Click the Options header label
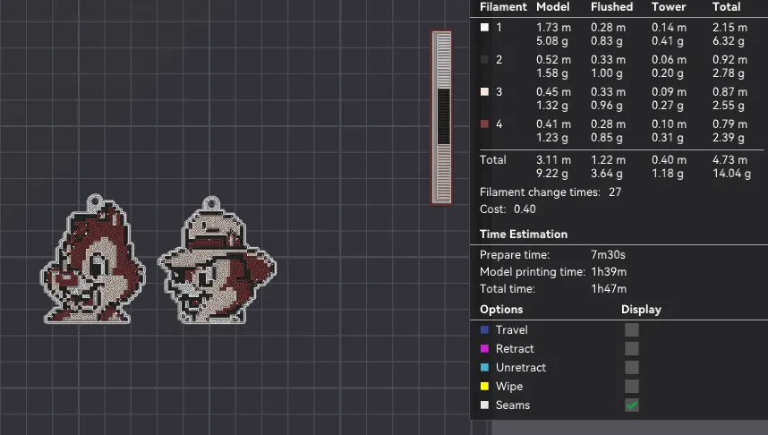 pos(501,310)
